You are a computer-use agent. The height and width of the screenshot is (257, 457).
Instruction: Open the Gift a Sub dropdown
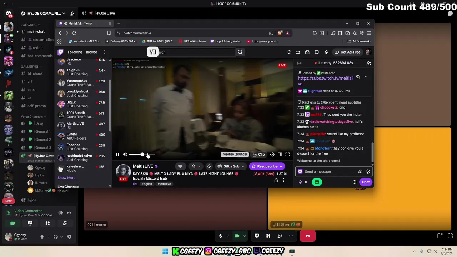coord(231,166)
